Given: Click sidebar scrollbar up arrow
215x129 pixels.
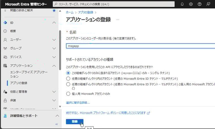Looking at the screenshot, I should click(60, 11).
